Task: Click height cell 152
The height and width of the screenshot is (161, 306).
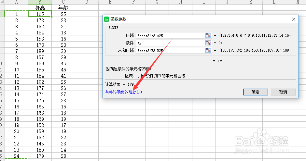Action: tap(40, 137)
